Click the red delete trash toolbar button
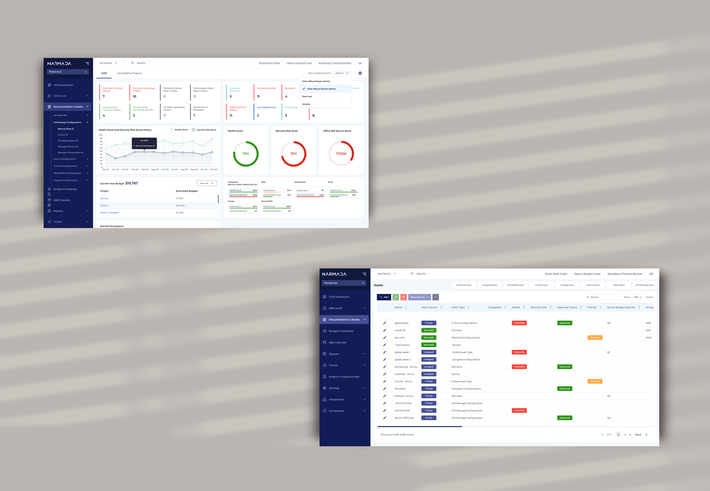This screenshot has height=491, width=710. [403, 297]
